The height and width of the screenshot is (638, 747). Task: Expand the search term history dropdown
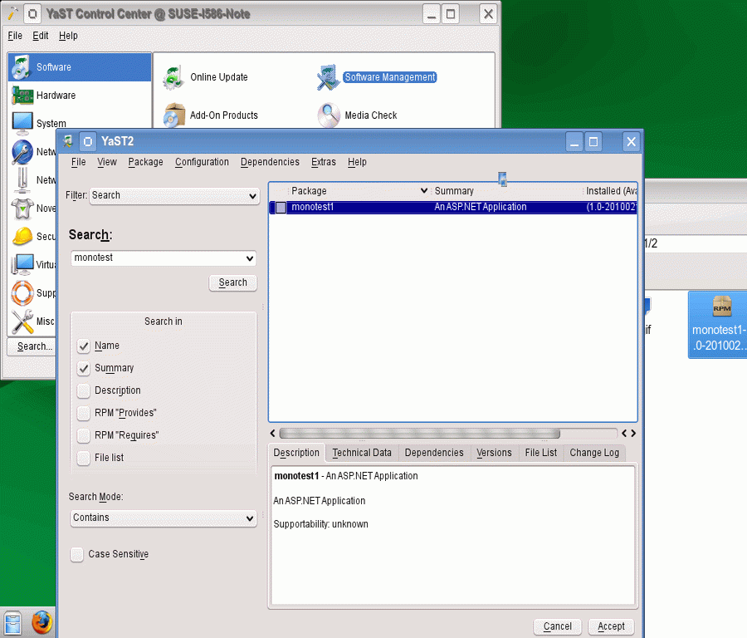(x=250, y=258)
